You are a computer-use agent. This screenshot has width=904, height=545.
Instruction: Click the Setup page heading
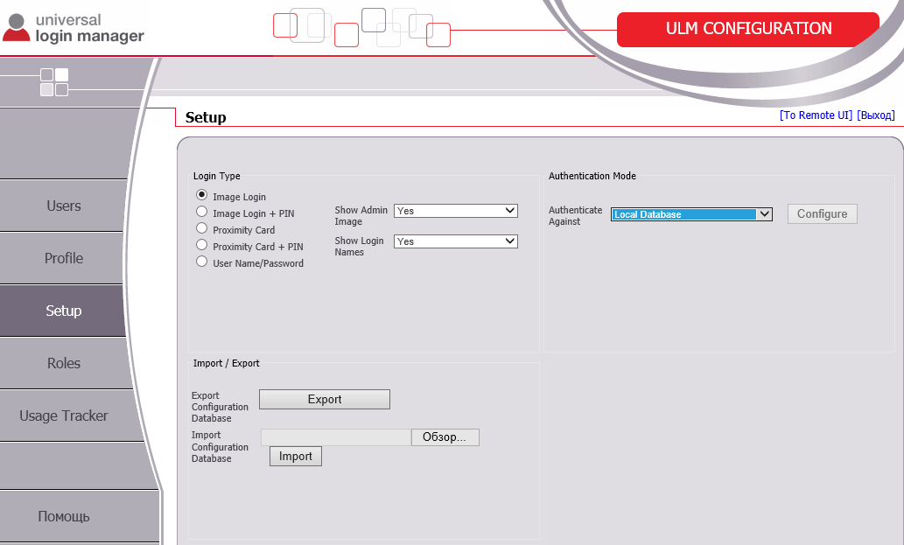coord(206,117)
